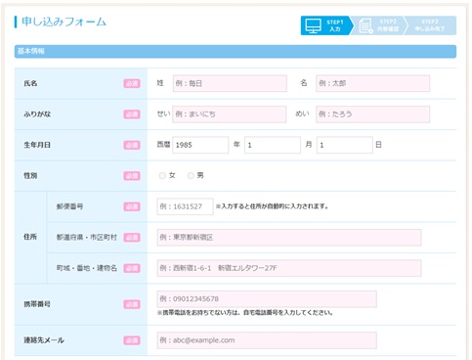
Task: Select the 女 radio button
Action: (162, 176)
